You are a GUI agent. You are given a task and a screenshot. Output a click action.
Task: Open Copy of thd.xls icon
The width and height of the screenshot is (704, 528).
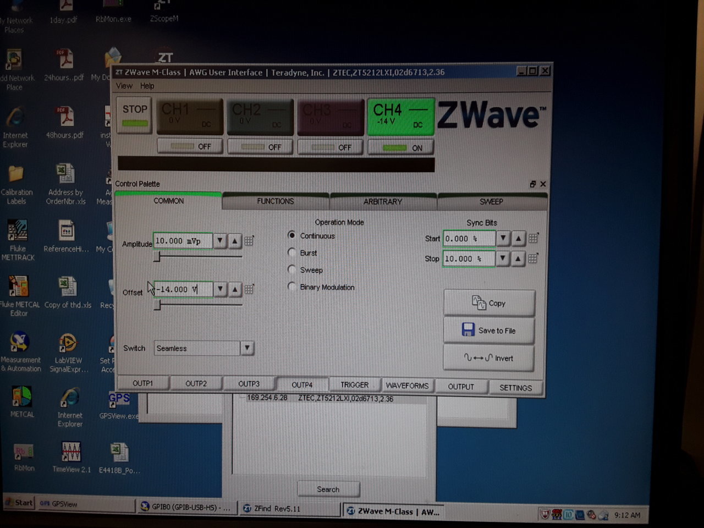(68, 293)
